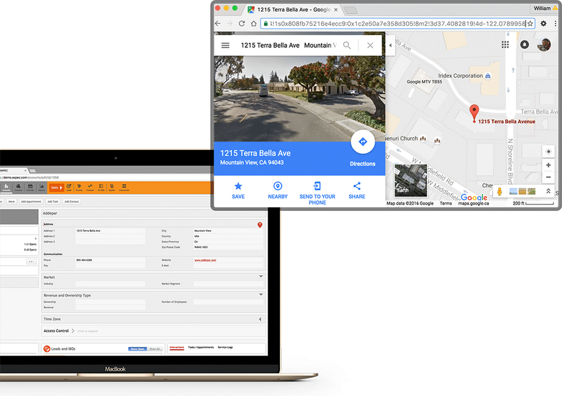Open the Accounts module in the CRM

pos(6,187)
